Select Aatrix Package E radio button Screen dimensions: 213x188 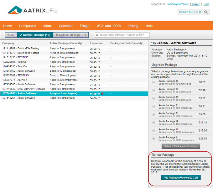click(153, 106)
